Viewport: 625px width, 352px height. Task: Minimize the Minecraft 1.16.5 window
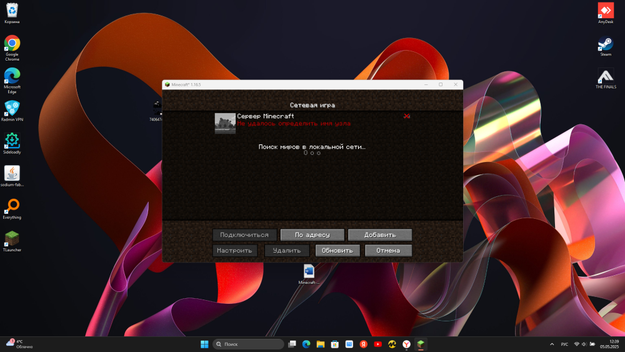[426, 84]
